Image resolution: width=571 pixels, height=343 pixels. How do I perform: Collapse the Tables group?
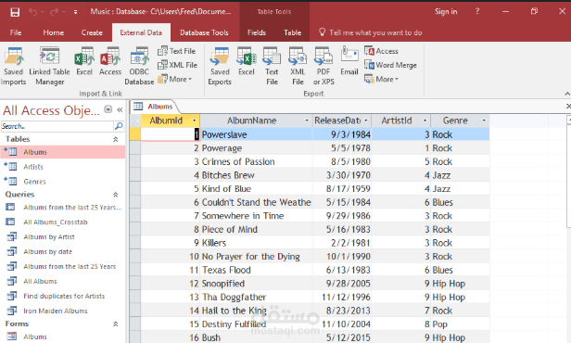(116, 139)
